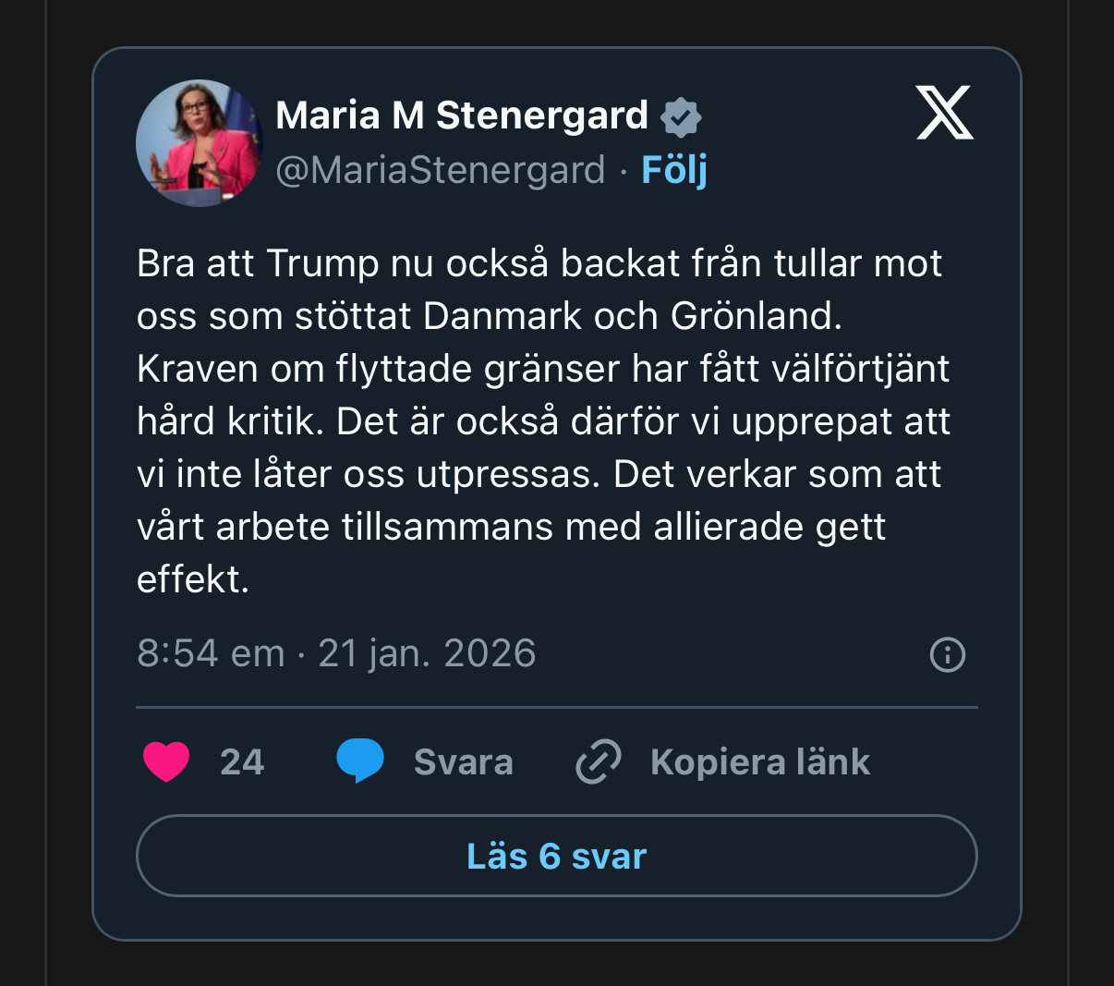
Task: Click the time 8:54 em
Action: point(211,653)
